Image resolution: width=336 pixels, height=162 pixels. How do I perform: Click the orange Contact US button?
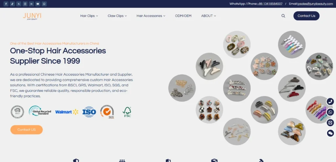pyautogui.click(x=27, y=130)
